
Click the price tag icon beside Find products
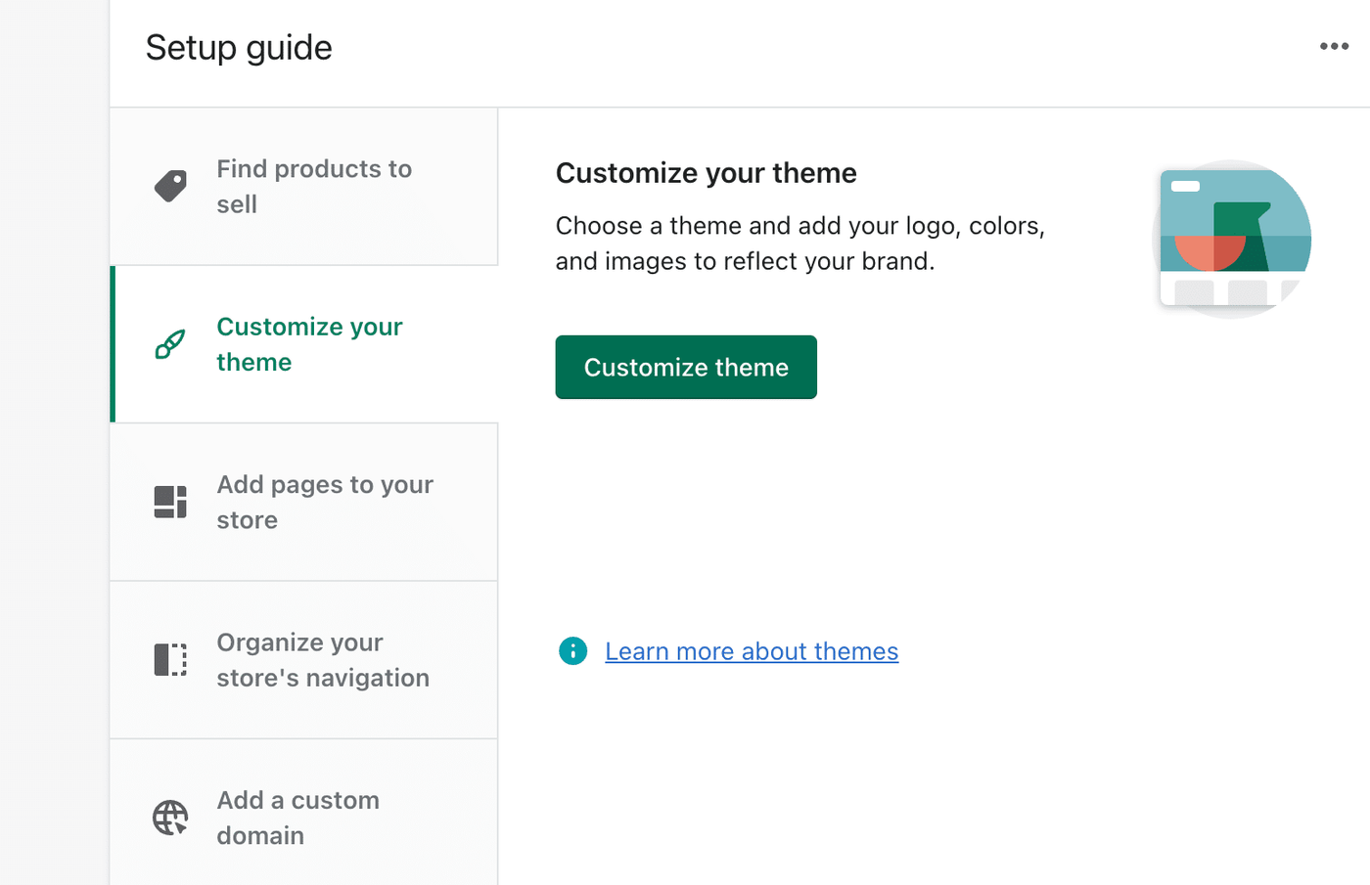(170, 186)
